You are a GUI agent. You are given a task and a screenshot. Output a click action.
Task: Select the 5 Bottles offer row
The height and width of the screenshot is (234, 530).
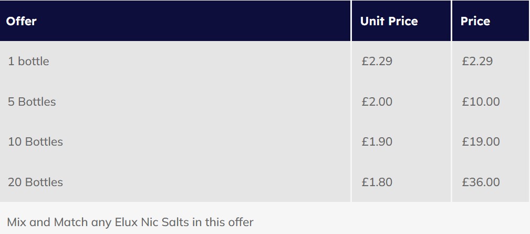(x=264, y=101)
